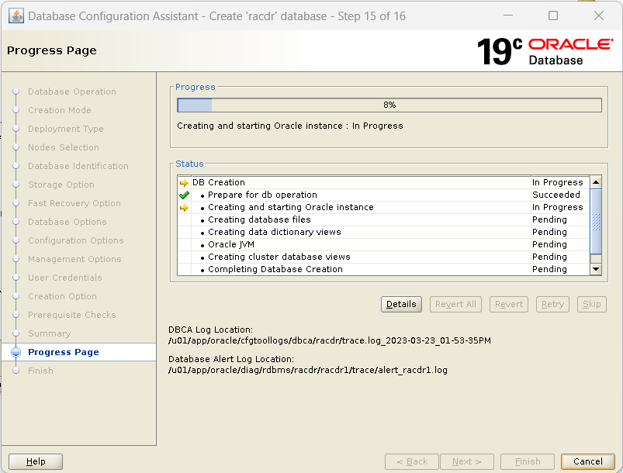Click the Next button
Image resolution: width=623 pixels, height=473 pixels.
point(467,461)
